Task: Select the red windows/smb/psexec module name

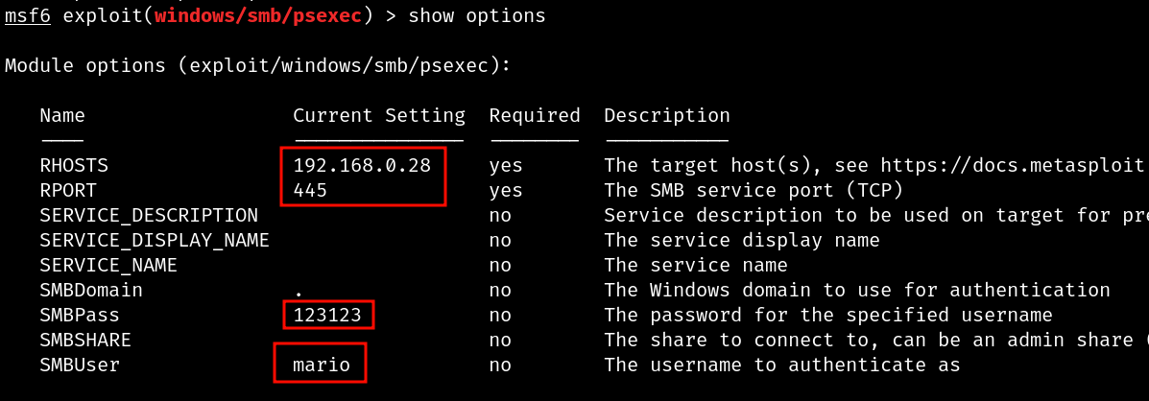Action: pos(258,15)
